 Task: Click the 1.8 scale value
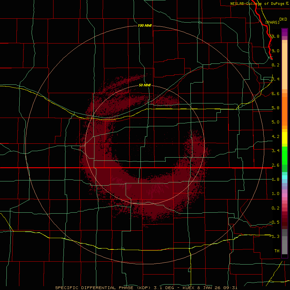[275, 179]
